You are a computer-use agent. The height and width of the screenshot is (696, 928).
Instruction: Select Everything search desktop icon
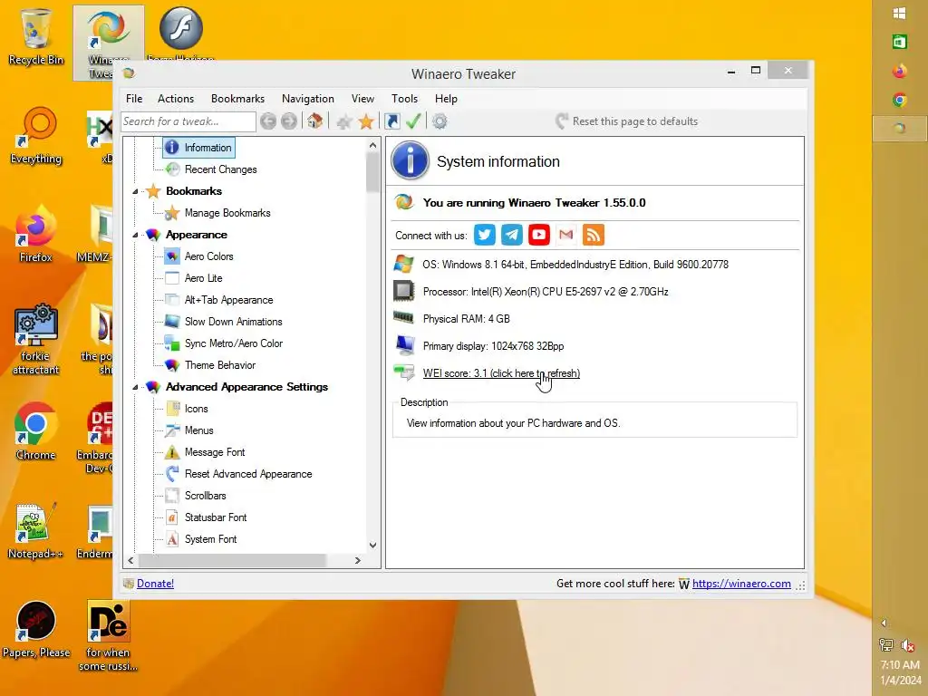pyautogui.click(x=35, y=136)
